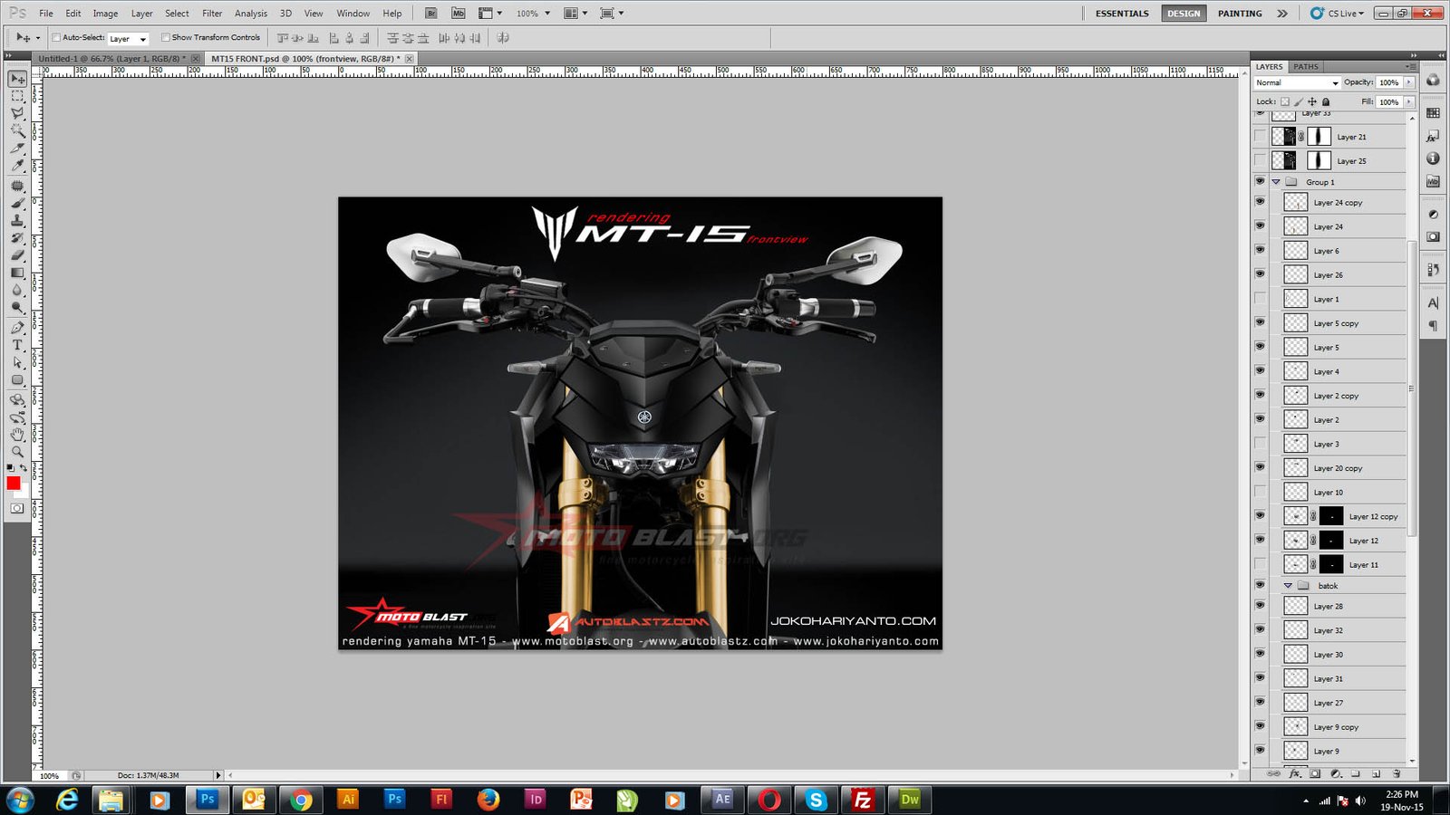Enable Show Transform Controls checkbox
Screen dimensions: 1450x815
click(165, 38)
